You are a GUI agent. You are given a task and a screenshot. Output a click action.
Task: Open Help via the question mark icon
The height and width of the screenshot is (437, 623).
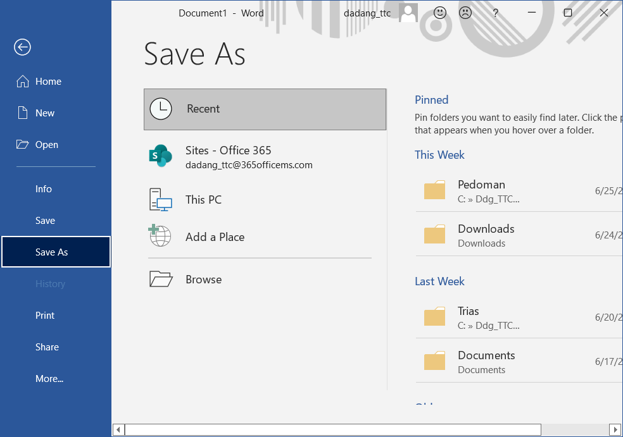496,13
